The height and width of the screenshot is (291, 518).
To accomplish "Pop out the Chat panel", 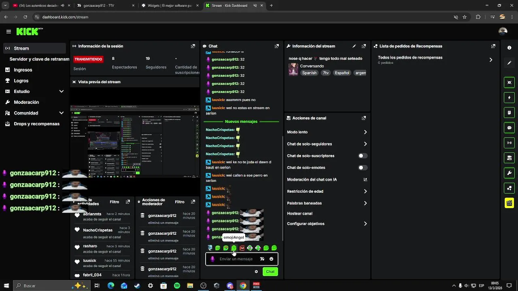I will coord(277,46).
